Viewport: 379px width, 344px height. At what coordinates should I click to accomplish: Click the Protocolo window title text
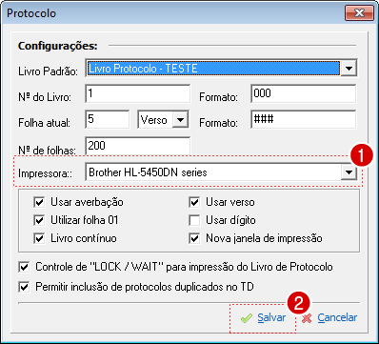click(31, 13)
